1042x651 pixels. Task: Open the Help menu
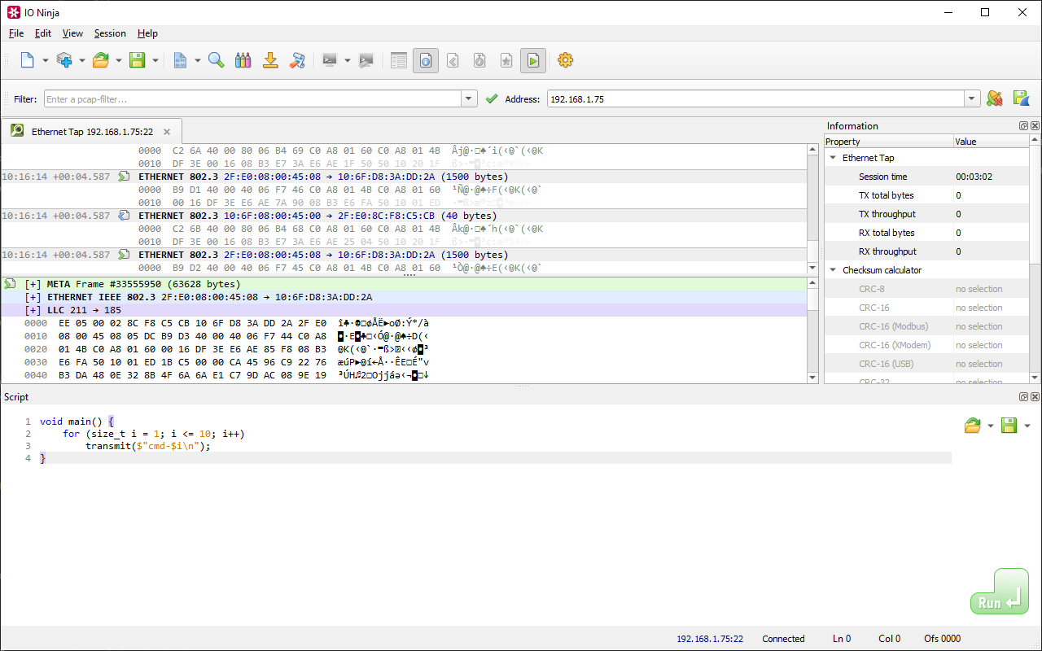pyautogui.click(x=147, y=33)
